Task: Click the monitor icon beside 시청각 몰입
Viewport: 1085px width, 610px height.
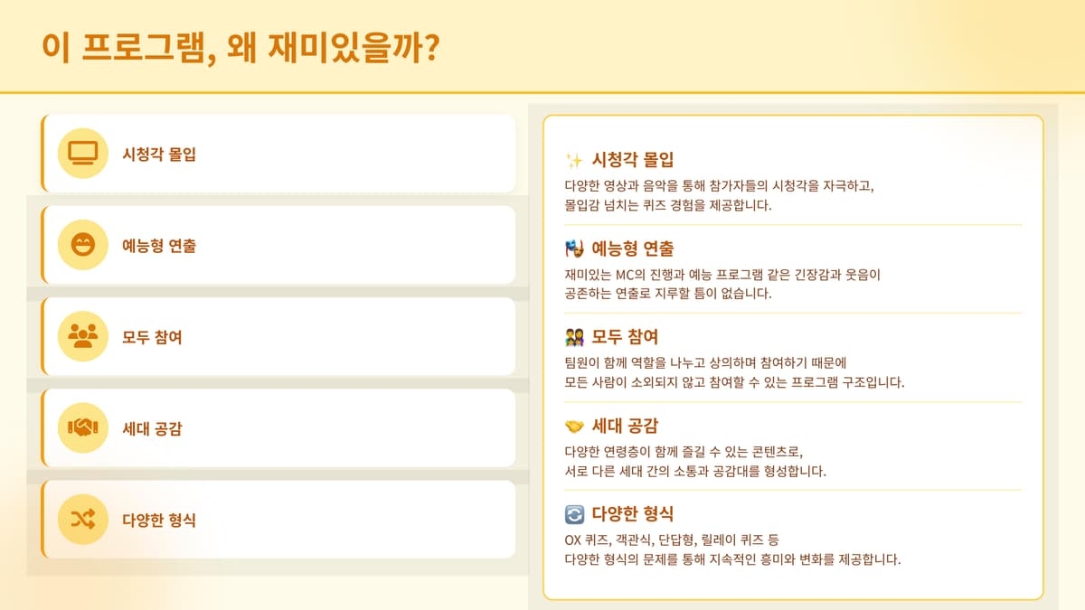Action: (x=82, y=154)
